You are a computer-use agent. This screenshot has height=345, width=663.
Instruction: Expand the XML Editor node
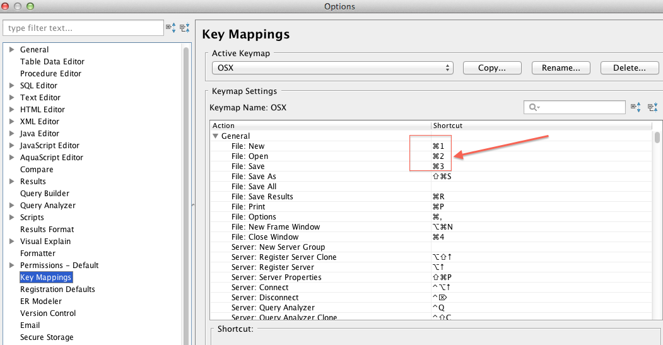tap(12, 121)
